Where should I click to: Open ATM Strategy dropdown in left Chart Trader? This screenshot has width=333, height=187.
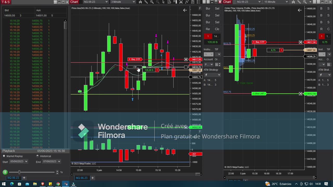pos(212,75)
